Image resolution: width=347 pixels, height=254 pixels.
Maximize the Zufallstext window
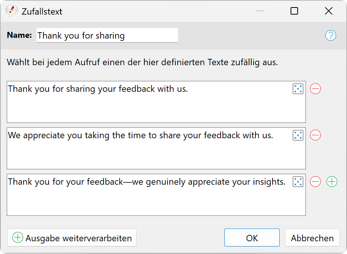[x=294, y=11]
